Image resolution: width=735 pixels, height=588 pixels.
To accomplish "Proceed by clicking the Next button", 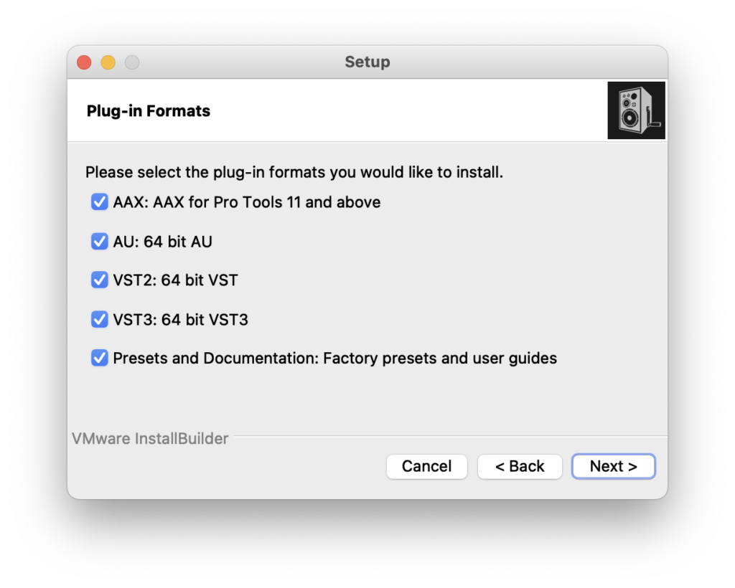I will tap(613, 466).
